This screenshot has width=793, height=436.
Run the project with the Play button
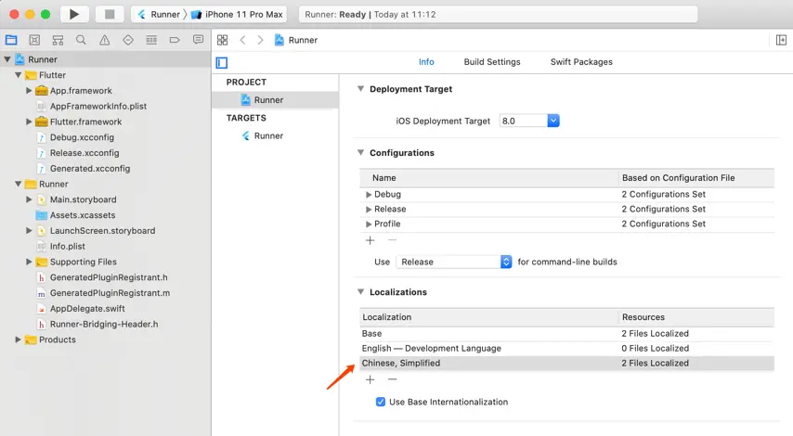[74, 14]
